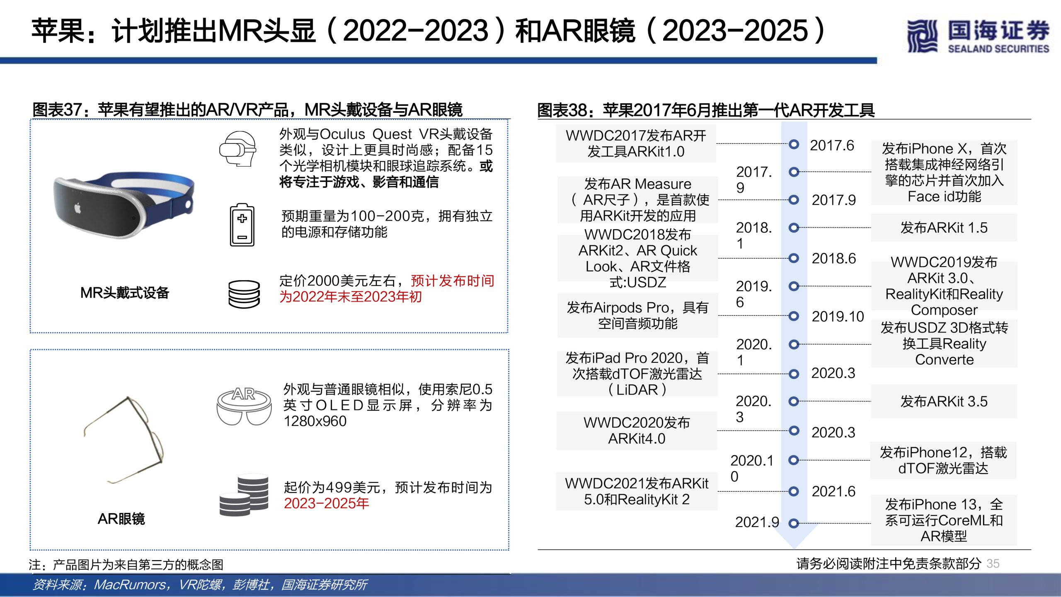Click the battery icon beside weight description
The width and height of the screenshot is (1061, 597).
[242, 225]
